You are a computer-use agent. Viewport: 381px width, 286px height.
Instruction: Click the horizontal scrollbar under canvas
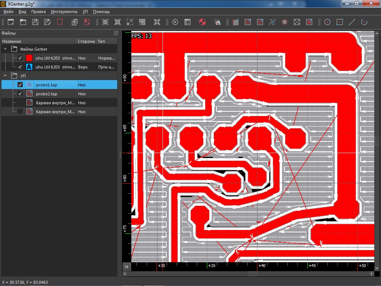[253, 274]
